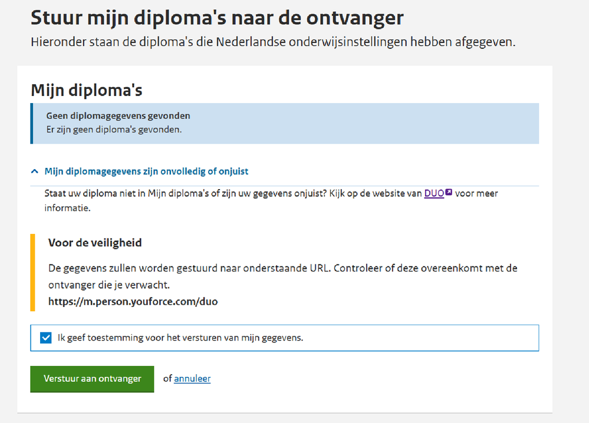Click the upward chevron to hide extra information
This screenshot has width=589, height=423.
click(34, 171)
